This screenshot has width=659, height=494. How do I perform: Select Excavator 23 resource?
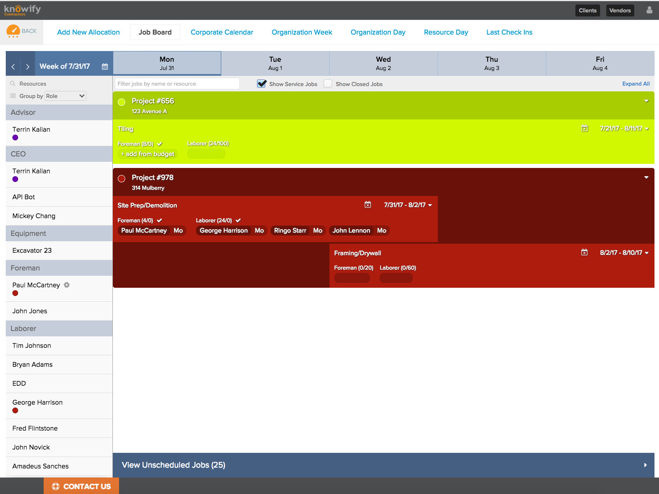[x=59, y=250]
